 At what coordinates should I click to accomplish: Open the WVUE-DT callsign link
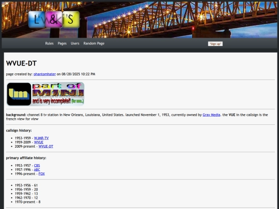pos(46,146)
